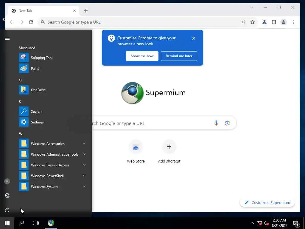Open Task View on the taskbar

coord(36,223)
